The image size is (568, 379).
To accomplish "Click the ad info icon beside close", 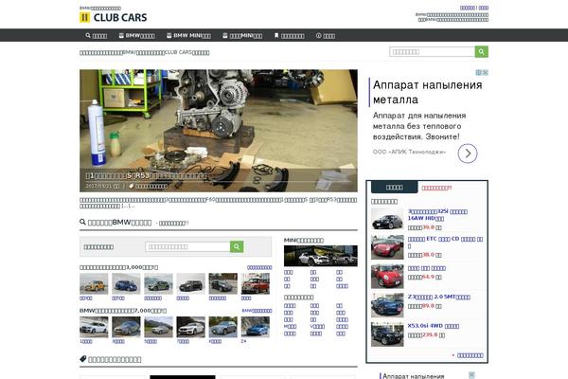I will tap(478, 73).
